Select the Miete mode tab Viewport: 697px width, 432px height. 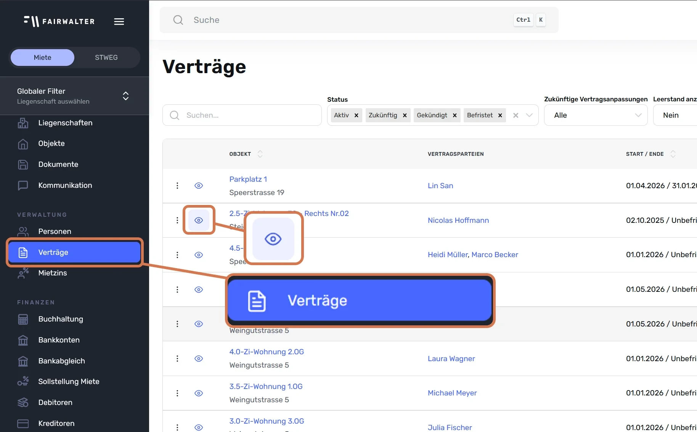pos(42,58)
